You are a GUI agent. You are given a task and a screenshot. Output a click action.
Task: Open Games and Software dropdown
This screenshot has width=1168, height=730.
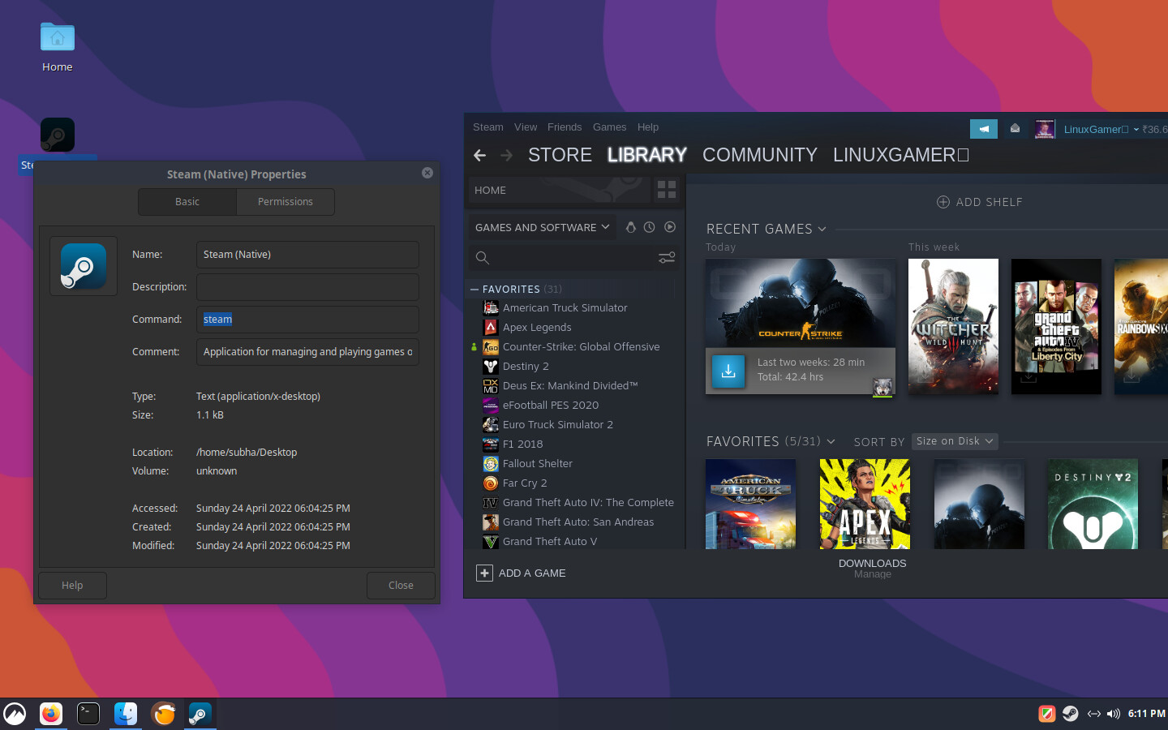[542, 227]
